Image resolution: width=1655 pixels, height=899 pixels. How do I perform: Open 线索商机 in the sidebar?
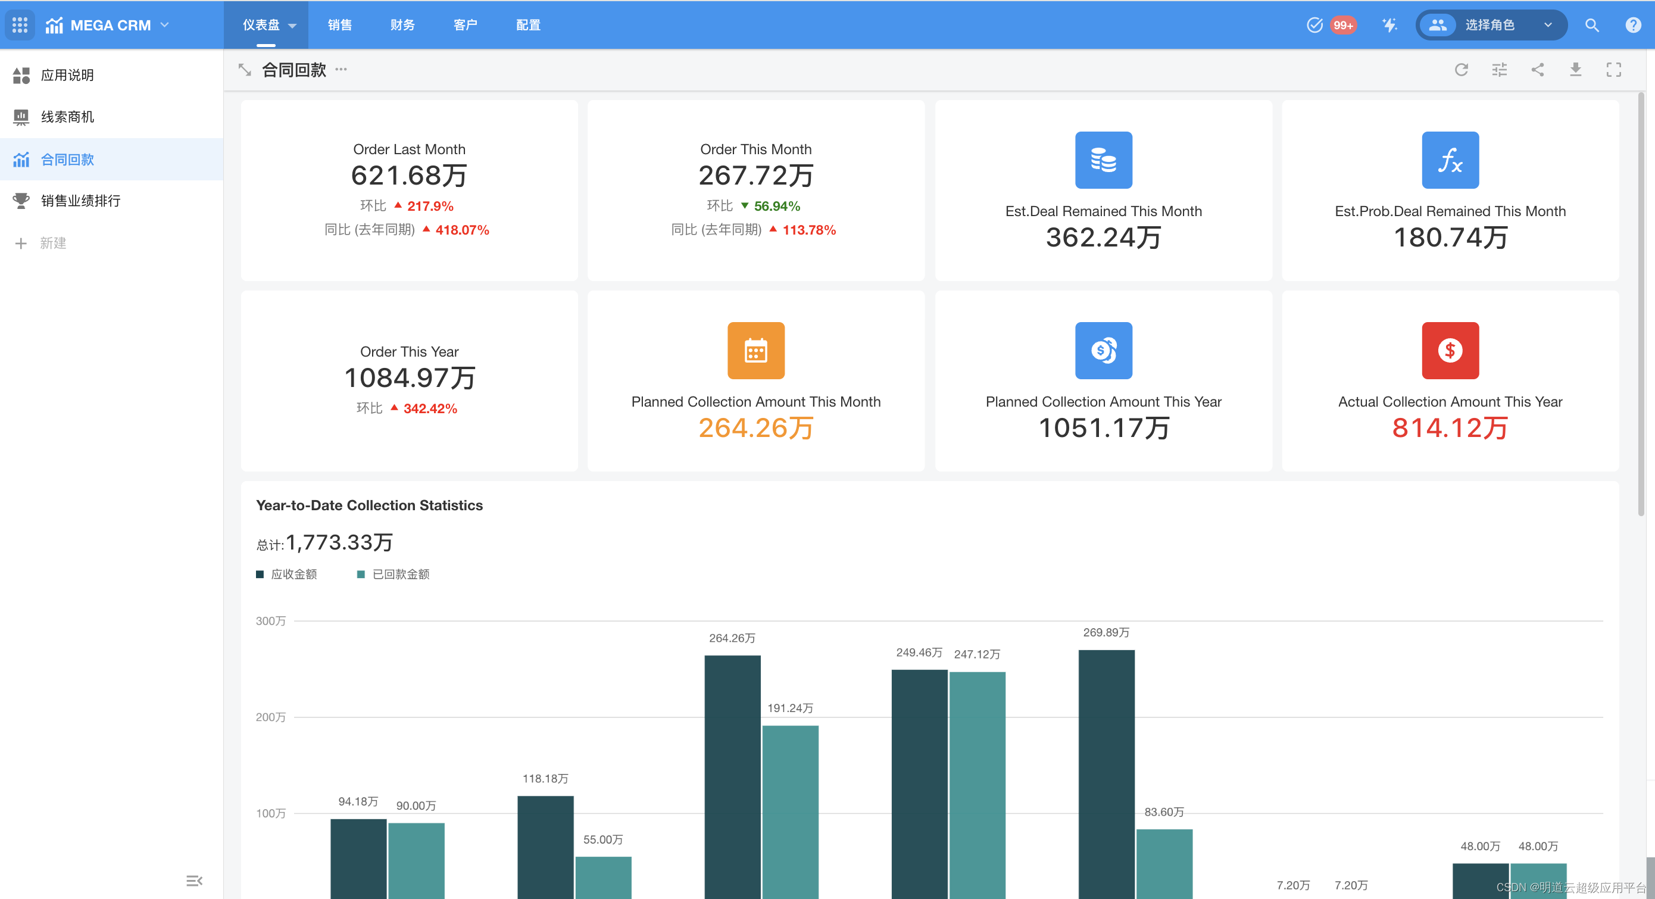click(x=112, y=117)
